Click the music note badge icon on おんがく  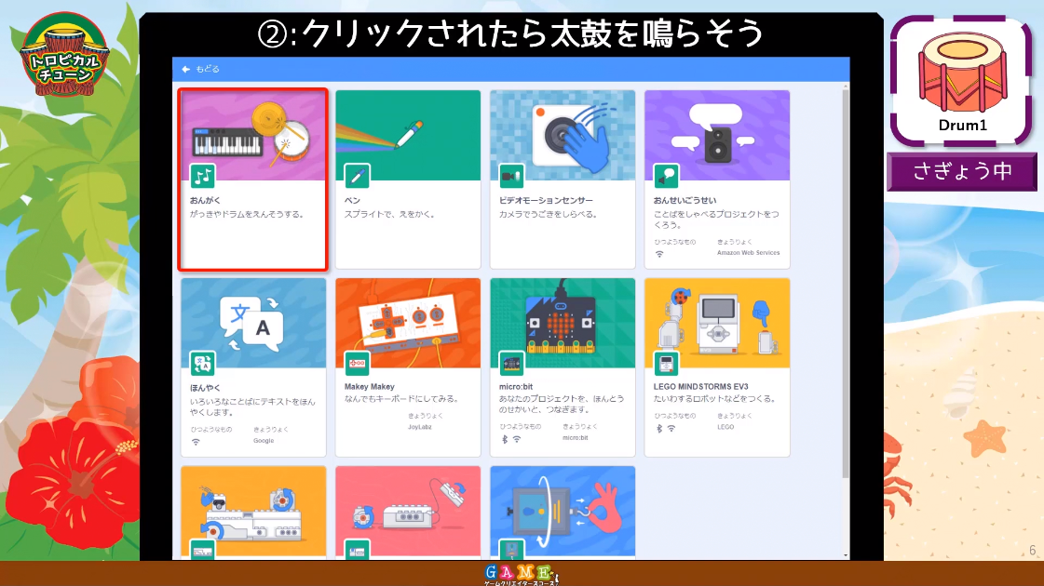tap(202, 177)
